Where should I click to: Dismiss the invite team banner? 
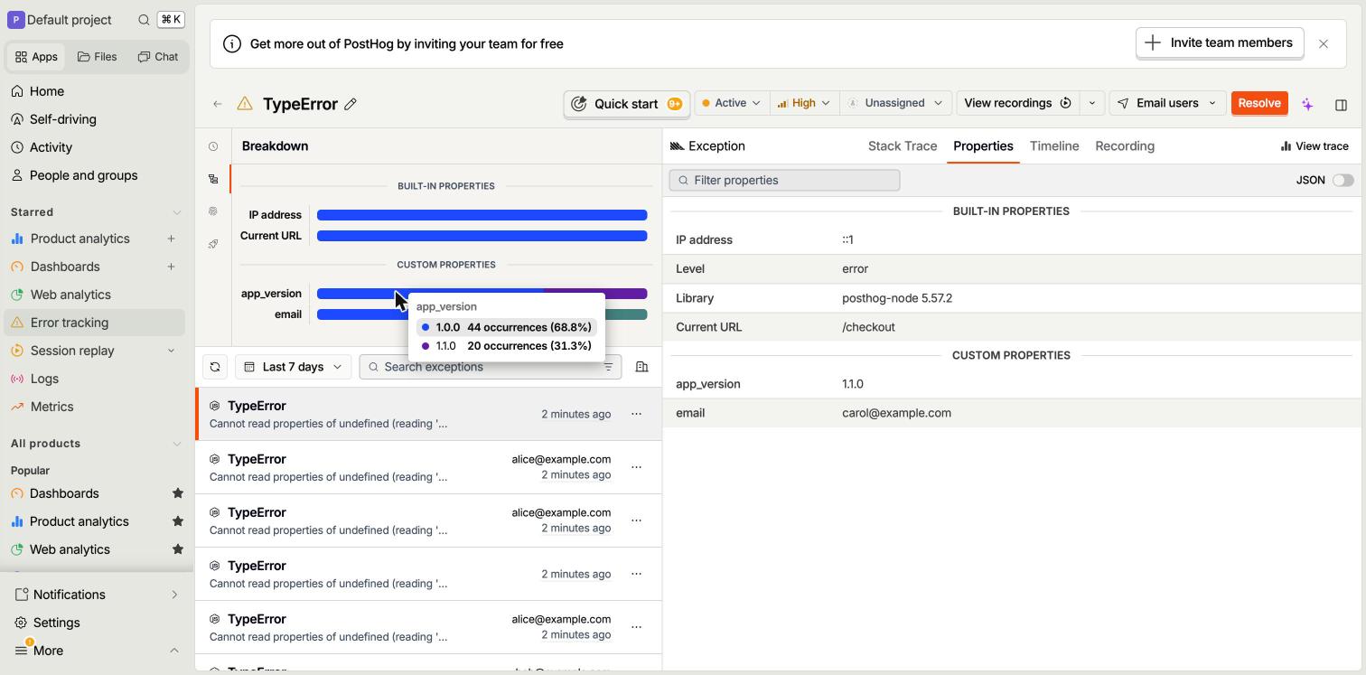tap(1324, 43)
